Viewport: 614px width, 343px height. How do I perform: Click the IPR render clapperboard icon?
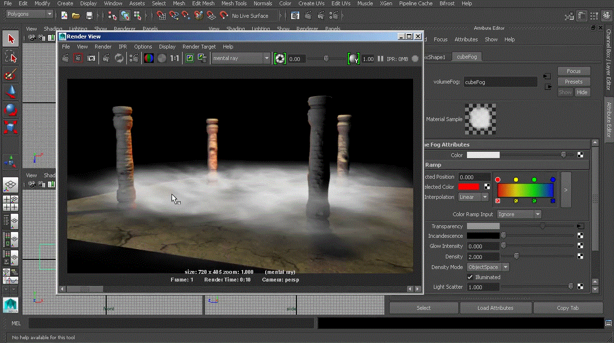click(106, 59)
